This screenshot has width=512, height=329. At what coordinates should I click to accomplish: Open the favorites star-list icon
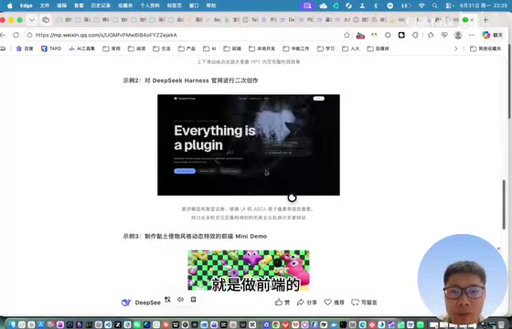pos(431,35)
